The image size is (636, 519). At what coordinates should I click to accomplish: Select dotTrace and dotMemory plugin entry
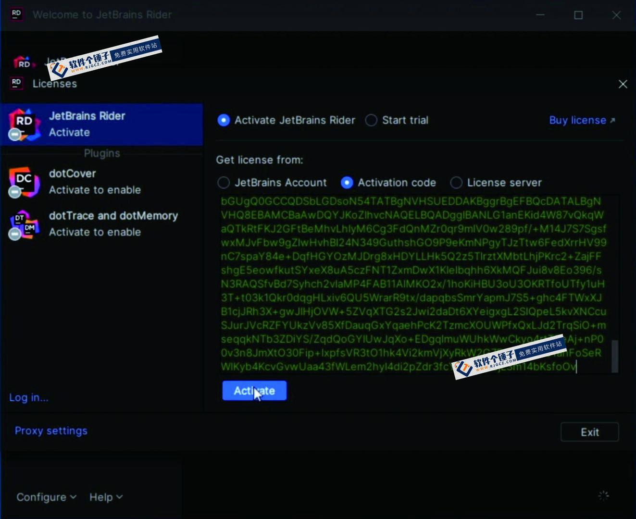[x=101, y=224]
